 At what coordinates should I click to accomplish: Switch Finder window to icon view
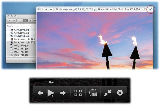(20, 21)
